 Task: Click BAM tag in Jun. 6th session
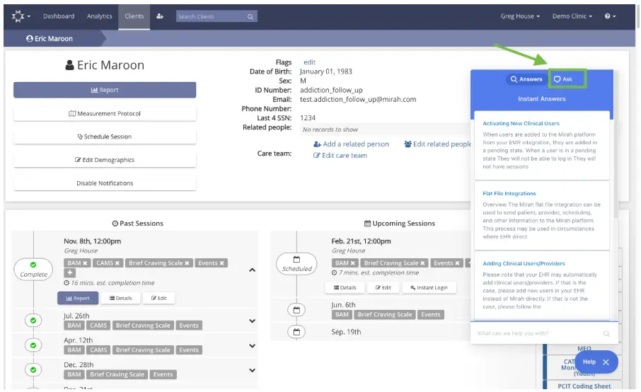coord(342,315)
